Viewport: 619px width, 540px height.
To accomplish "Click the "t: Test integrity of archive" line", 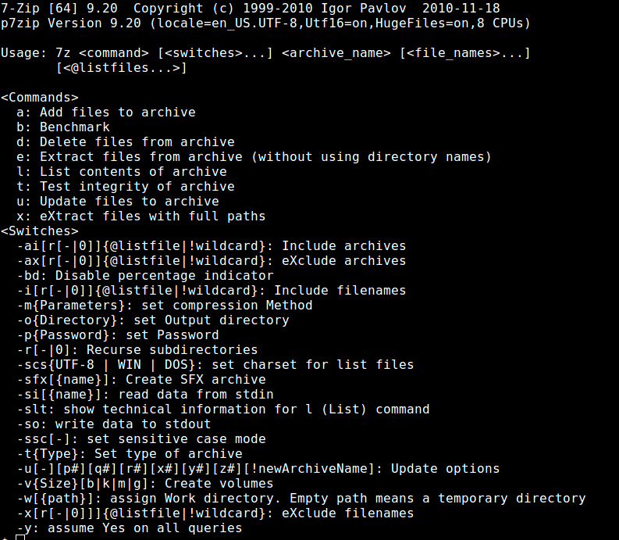I will [x=125, y=187].
